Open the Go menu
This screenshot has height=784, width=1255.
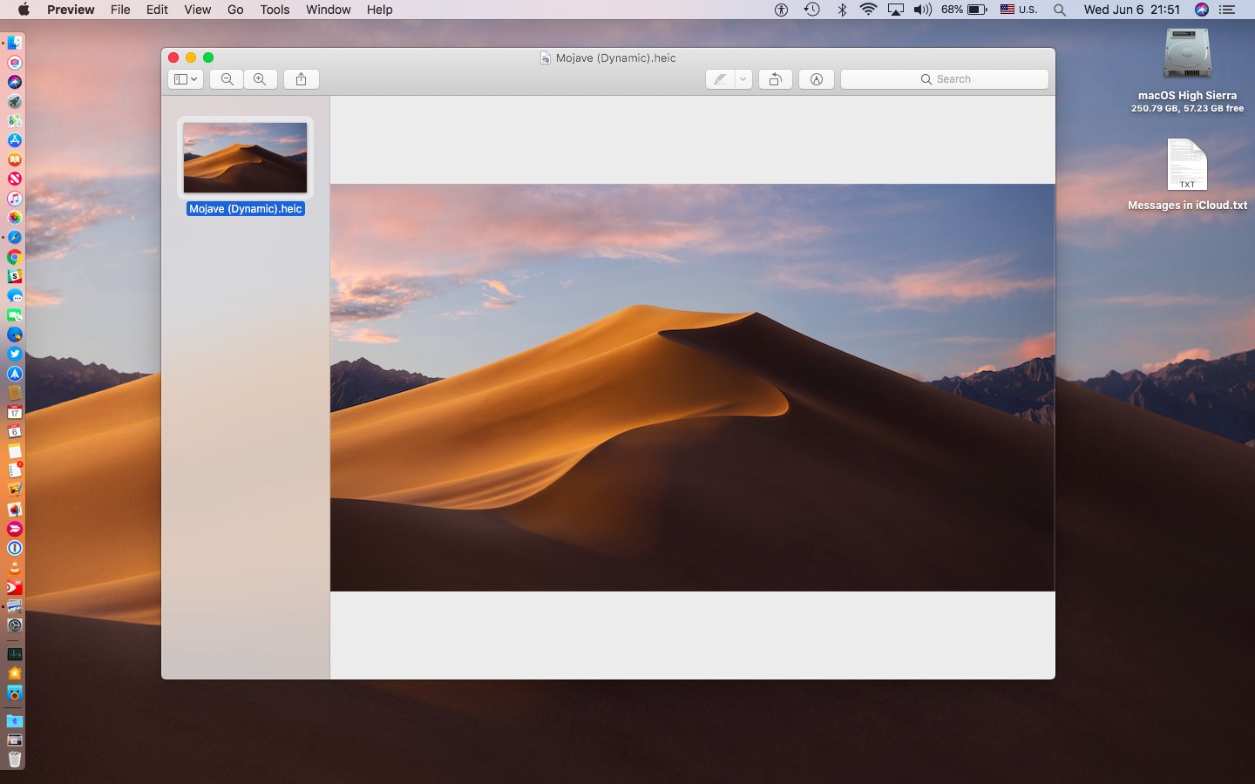(235, 10)
